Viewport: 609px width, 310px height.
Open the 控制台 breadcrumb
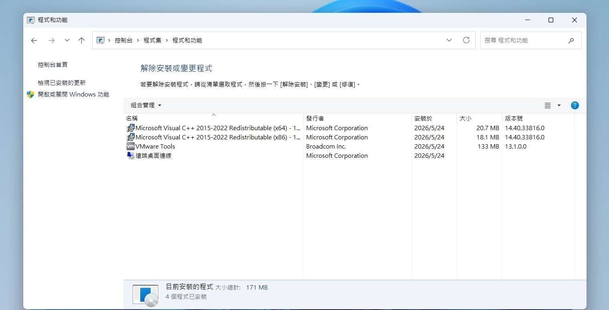pos(123,40)
